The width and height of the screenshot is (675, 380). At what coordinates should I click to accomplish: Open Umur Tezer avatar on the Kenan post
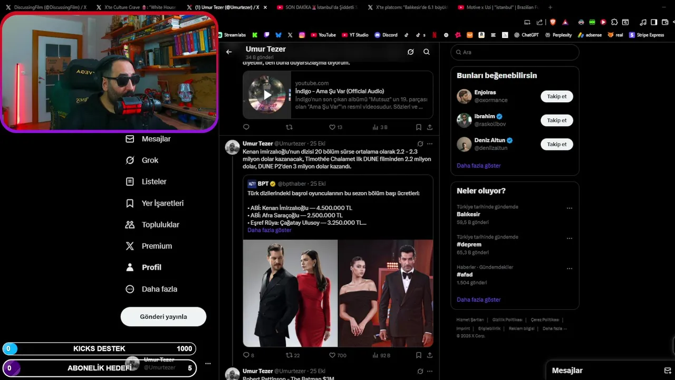[x=233, y=147]
